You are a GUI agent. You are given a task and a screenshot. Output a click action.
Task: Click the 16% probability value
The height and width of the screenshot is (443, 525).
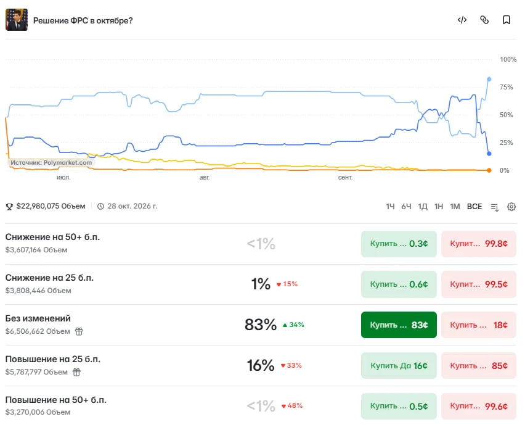click(261, 365)
